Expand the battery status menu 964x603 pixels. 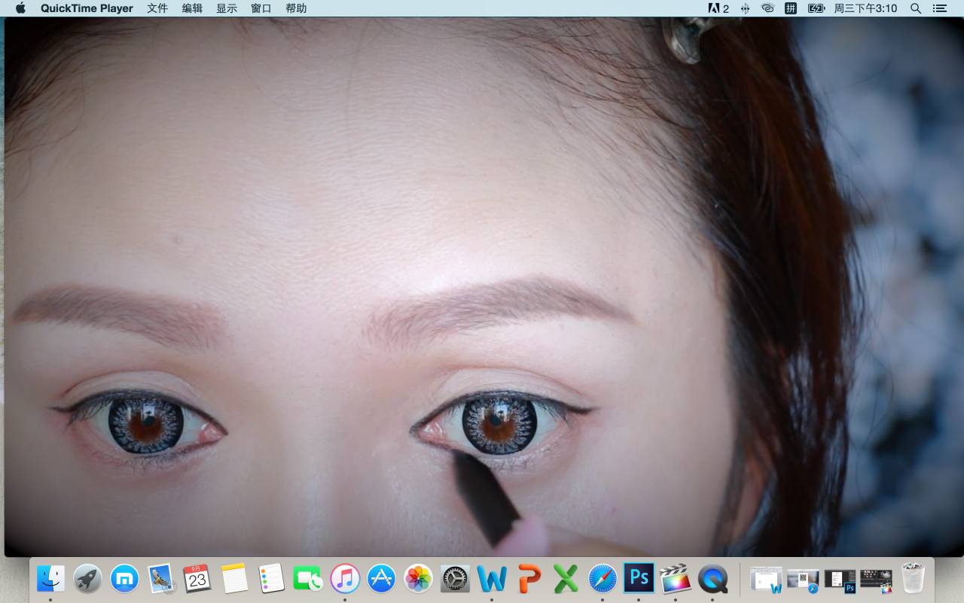[x=816, y=8]
